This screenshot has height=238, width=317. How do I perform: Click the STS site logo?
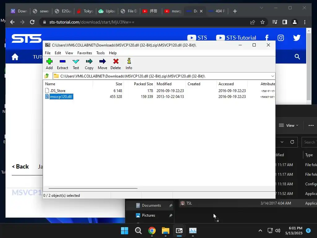point(27,38)
